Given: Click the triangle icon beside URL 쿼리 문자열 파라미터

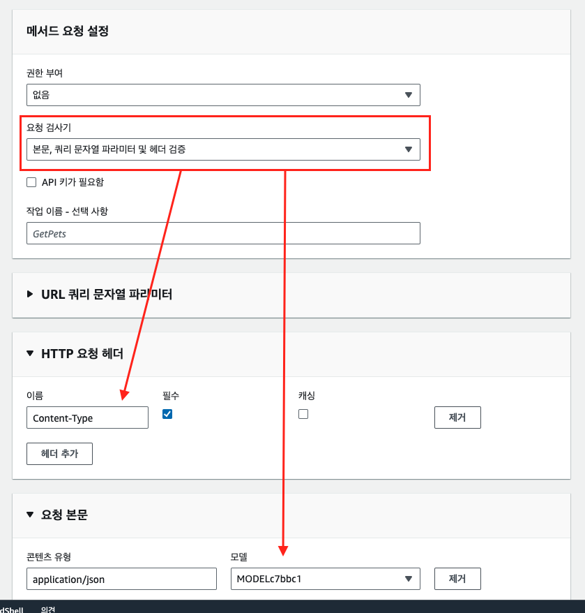Looking at the screenshot, I should [30, 294].
